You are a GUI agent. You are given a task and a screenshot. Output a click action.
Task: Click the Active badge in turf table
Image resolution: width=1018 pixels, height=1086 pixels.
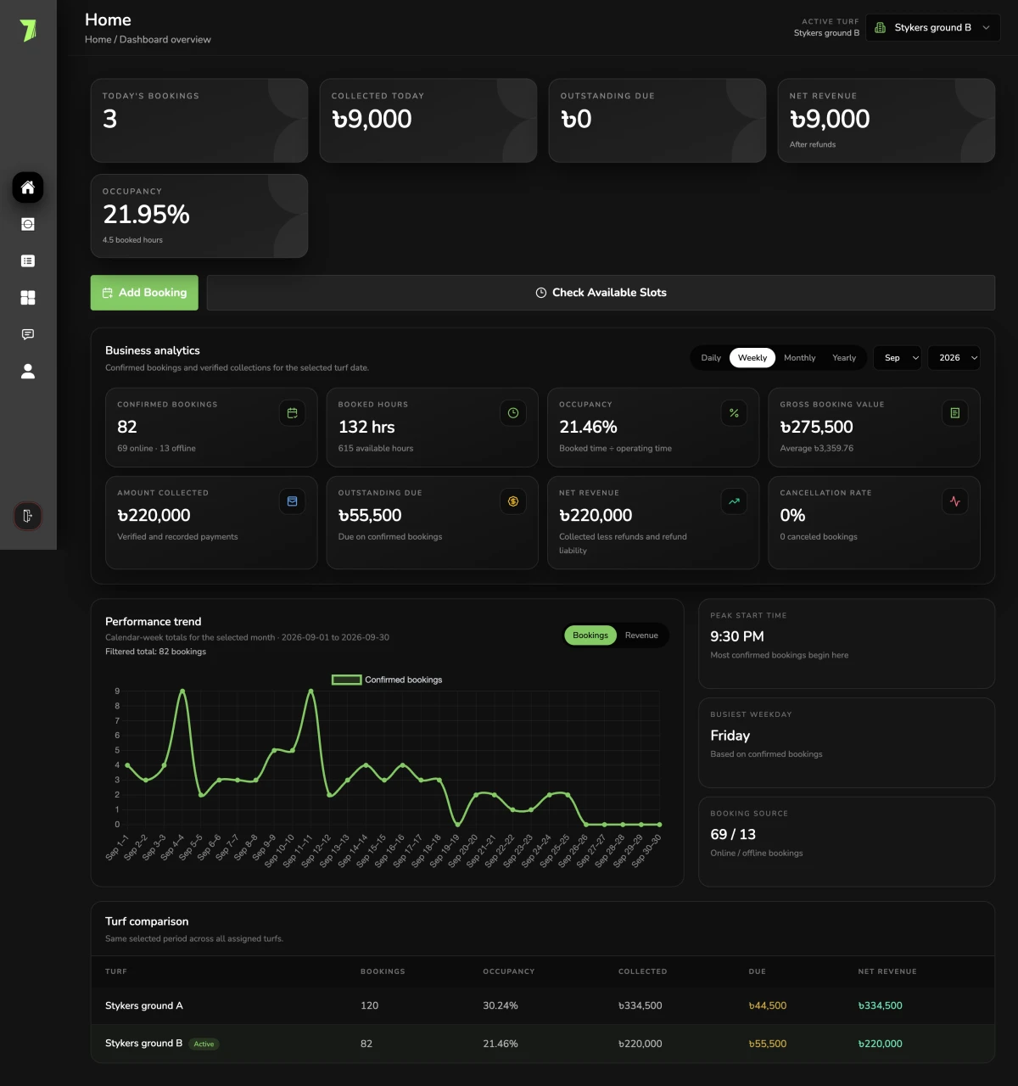pos(204,1044)
